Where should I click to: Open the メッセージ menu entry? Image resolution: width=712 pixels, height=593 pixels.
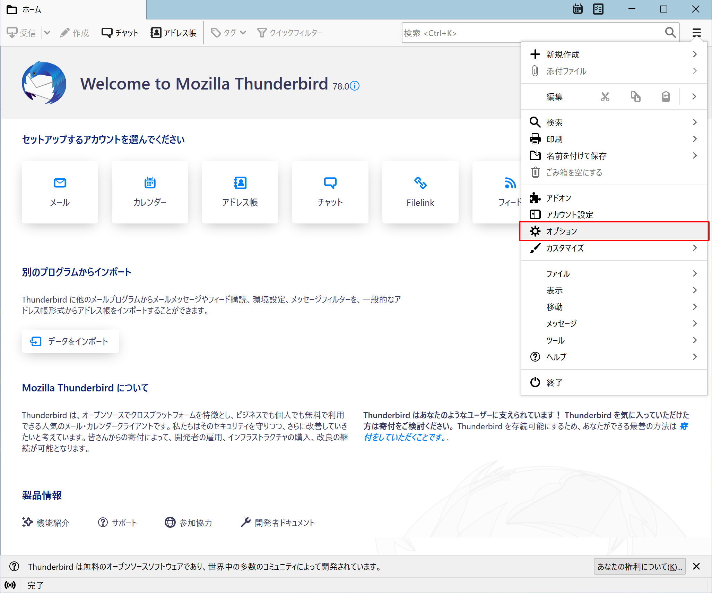pyautogui.click(x=614, y=324)
